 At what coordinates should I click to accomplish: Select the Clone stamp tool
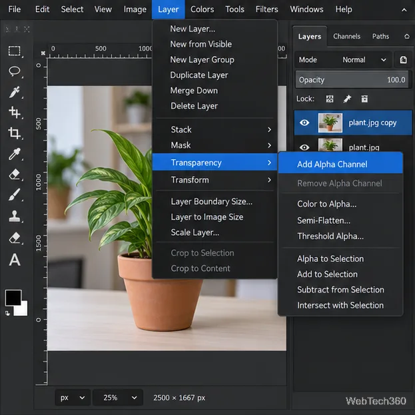pyautogui.click(x=14, y=216)
